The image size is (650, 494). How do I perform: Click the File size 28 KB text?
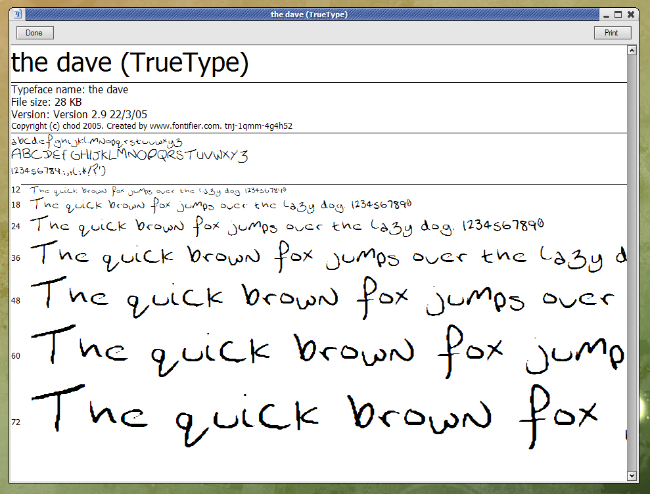pyautogui.click(x=46, y=102)
